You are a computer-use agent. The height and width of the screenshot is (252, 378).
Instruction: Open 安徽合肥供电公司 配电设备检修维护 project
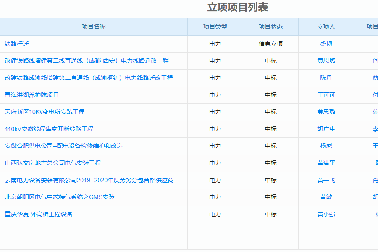click(64, 146)
